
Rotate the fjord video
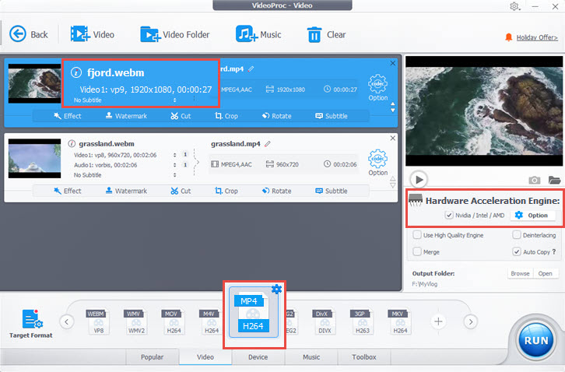point(277,116)
